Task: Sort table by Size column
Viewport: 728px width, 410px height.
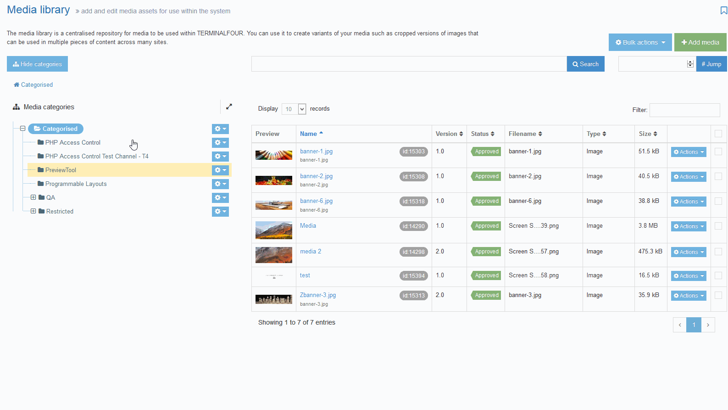Action: point(651,134)
